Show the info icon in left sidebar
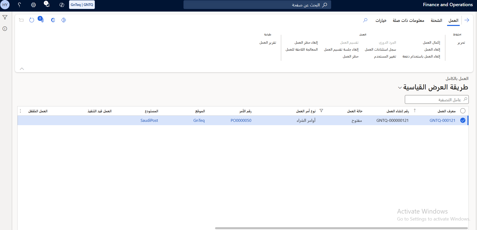Viewport: 477px width, 230px height. click(x=5, y=29)
